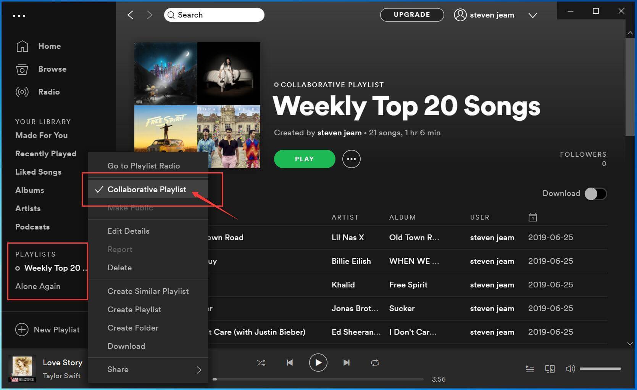
Task: Toggle the Download switch
Action: coord(596,194)
